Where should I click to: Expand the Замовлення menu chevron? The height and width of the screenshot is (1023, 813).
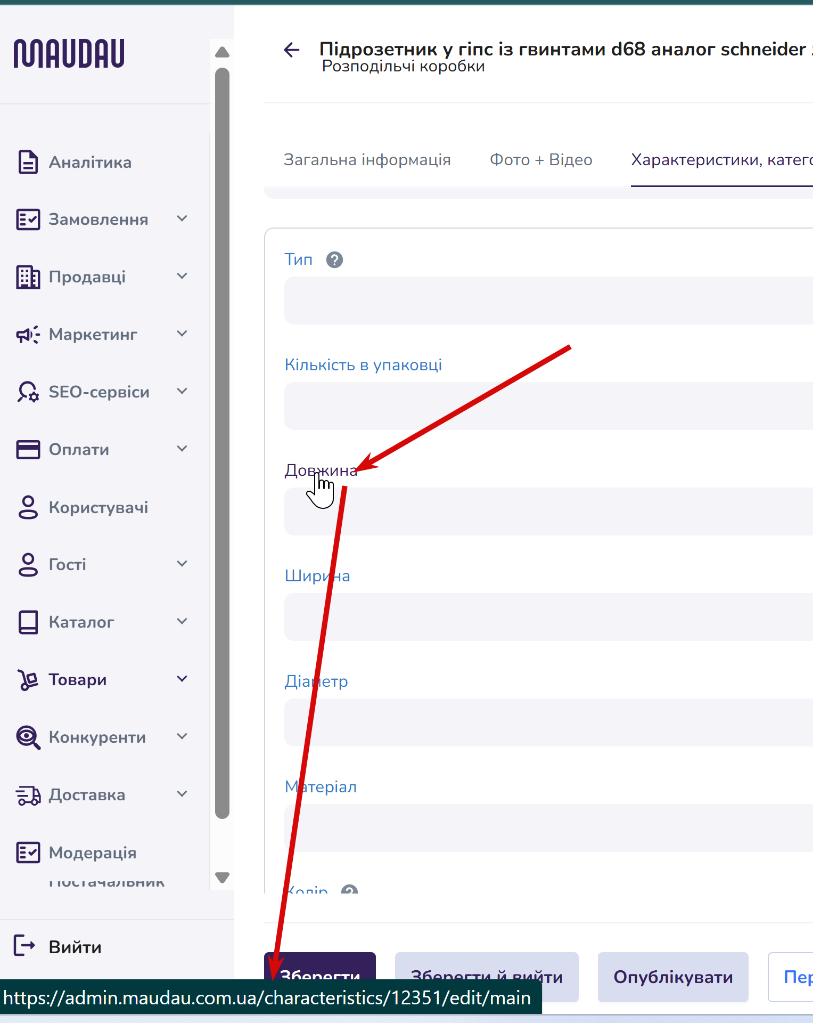[x=182, y=218]
